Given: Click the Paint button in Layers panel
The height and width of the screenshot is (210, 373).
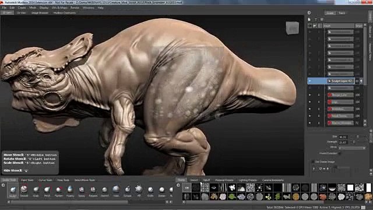Looking at the screenshot, I should point(342,13).
